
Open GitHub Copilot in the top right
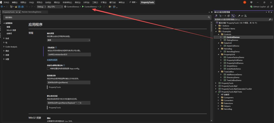(258, 7)
